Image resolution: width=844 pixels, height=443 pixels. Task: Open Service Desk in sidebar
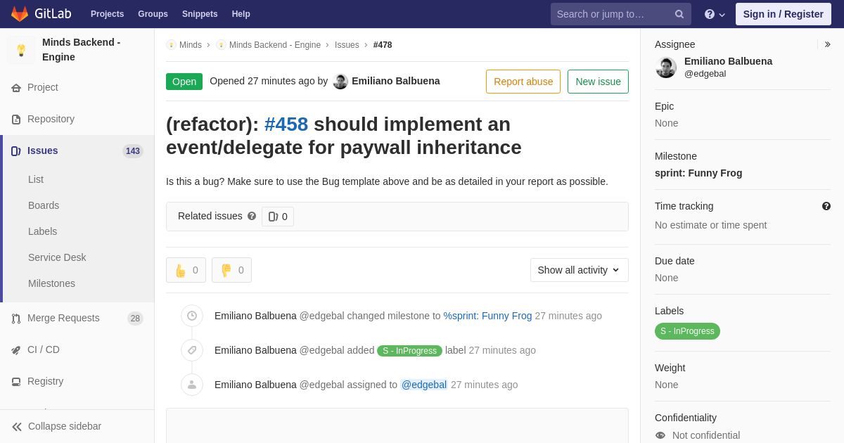pyautogui.click(x=57, y=257)
